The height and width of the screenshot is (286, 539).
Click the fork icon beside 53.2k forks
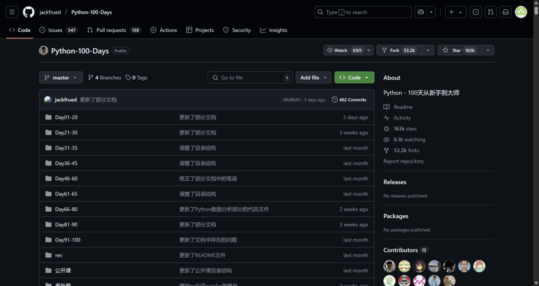386,150
